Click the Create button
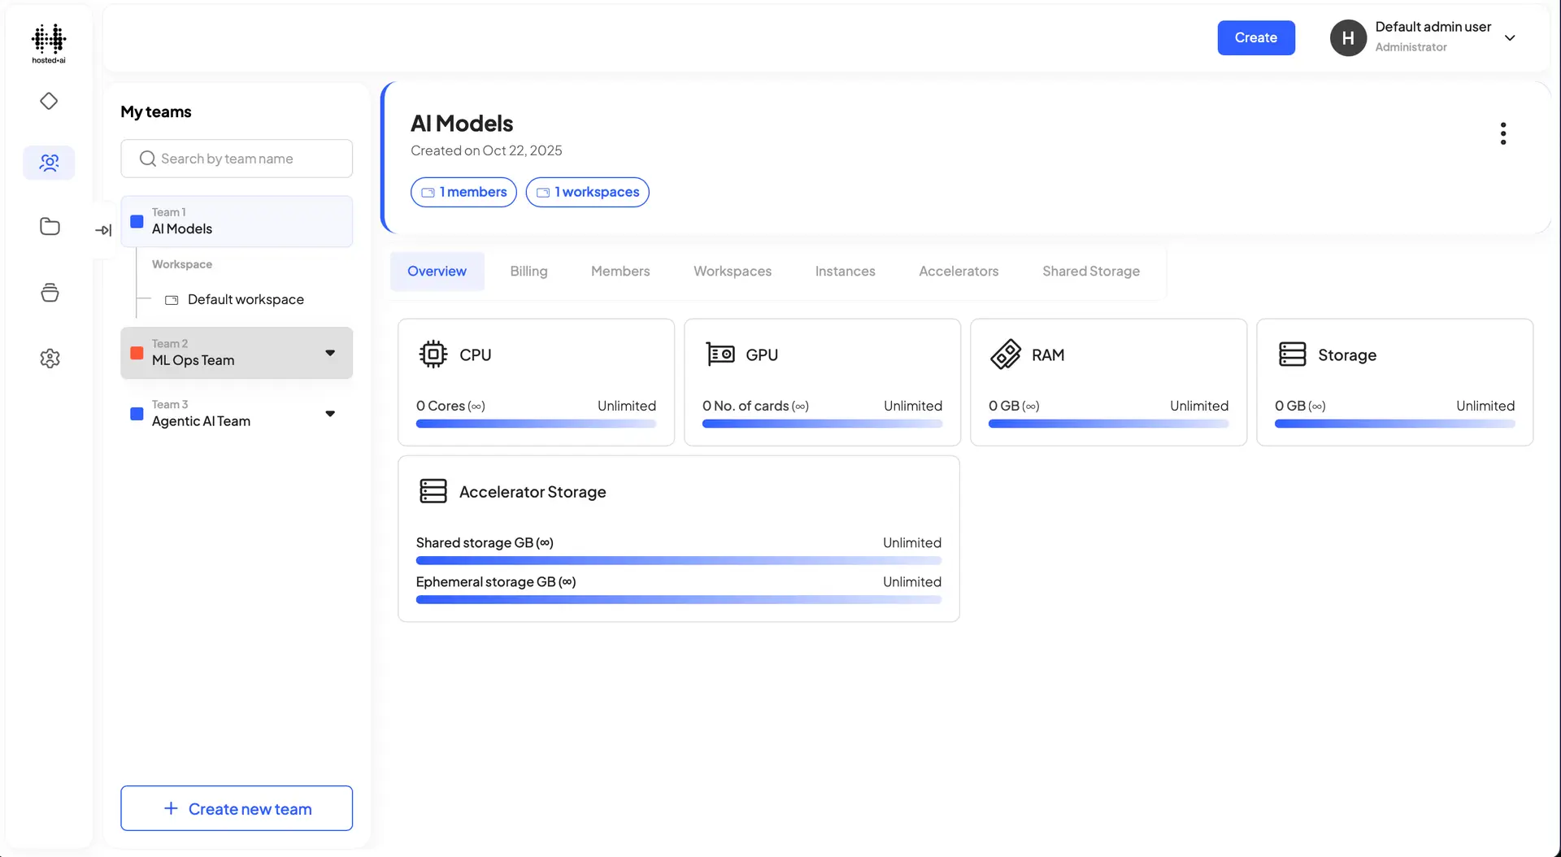 pos(1255,37)
